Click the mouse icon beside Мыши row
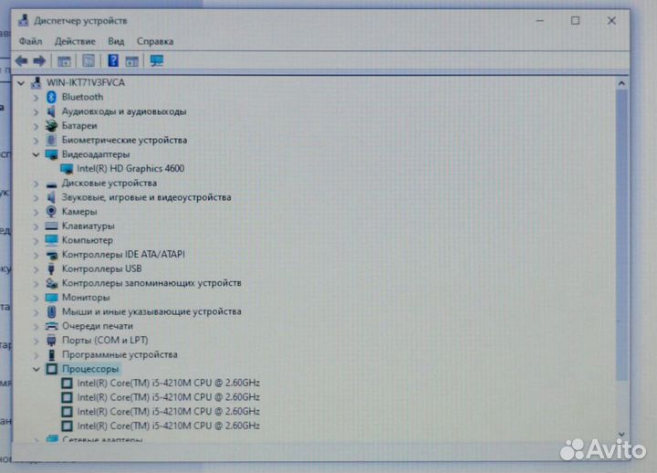657x473 pixels. tap(51, 311)
